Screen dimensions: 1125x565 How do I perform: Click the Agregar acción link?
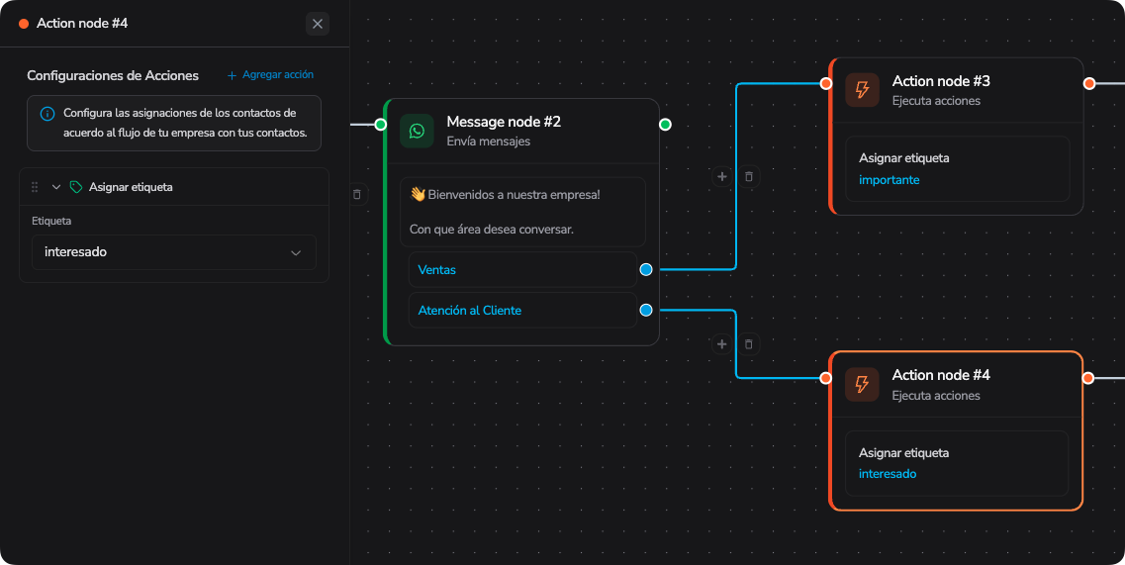(270, 74)
